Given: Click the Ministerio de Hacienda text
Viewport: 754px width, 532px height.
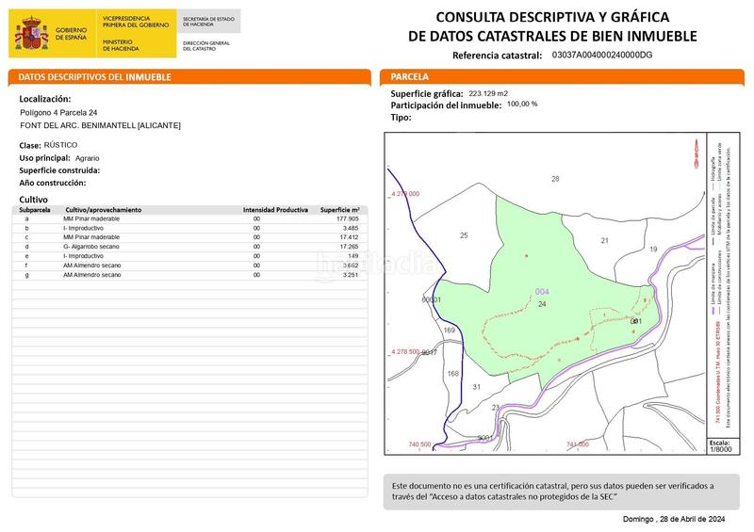Looking at the screenshot, I should (x=118, y=45).
